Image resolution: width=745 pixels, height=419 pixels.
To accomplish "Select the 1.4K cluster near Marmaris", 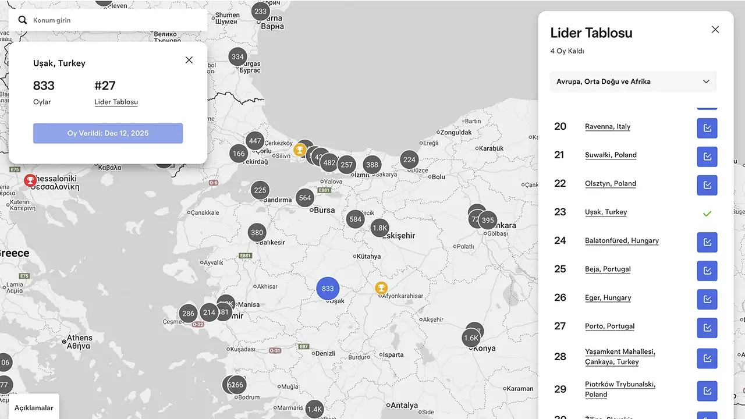I will tap(314, 410).
